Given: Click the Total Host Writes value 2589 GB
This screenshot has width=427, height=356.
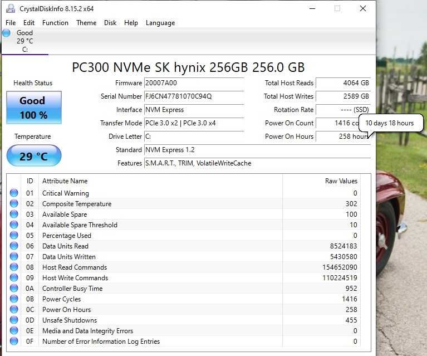Looking at the screenshot, I should [343, 96].
